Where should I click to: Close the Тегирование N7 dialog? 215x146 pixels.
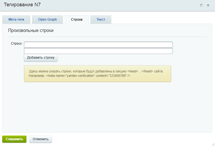(x=208, y=5)
